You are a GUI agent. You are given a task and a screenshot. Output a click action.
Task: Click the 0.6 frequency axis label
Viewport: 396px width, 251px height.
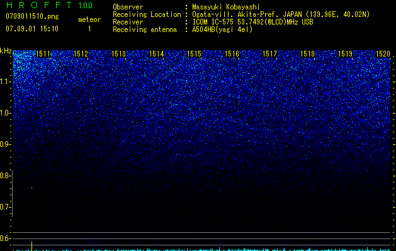[x=5, y=238]
